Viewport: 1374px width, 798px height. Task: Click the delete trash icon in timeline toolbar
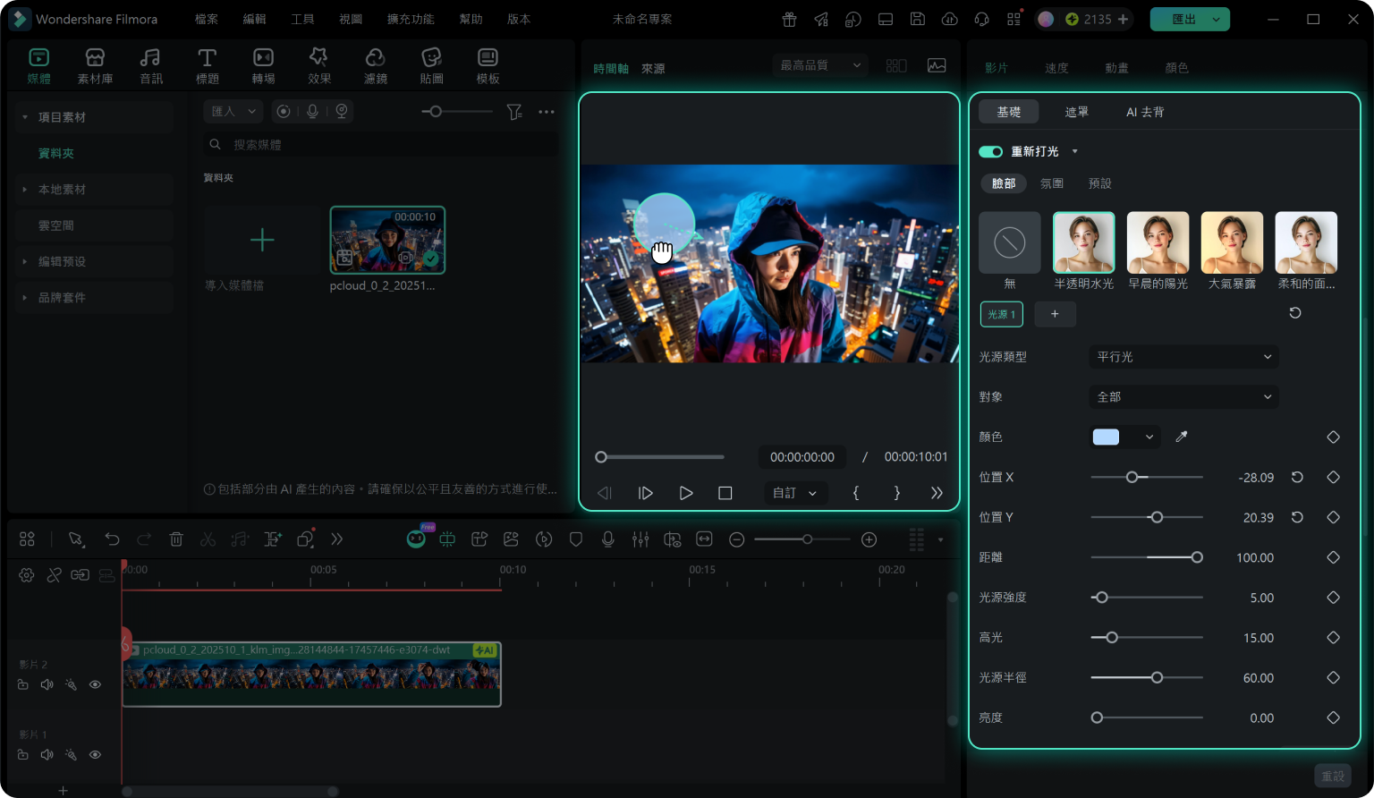[176, 539]
